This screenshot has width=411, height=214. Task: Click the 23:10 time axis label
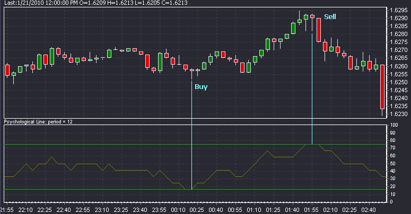pyautogui.click(x=102, y=210)
